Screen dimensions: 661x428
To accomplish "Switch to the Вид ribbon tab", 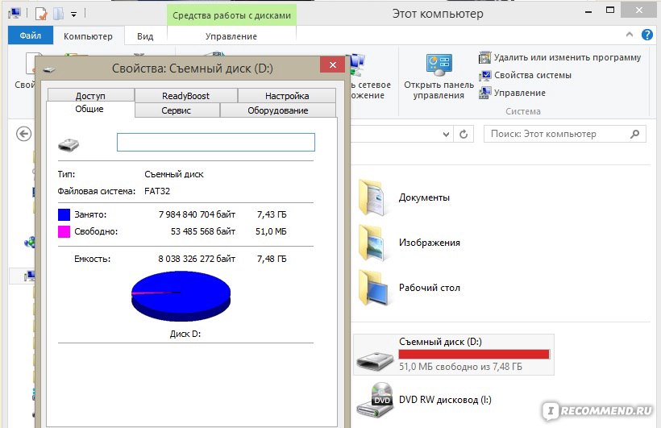I will [x=145, y=36].
